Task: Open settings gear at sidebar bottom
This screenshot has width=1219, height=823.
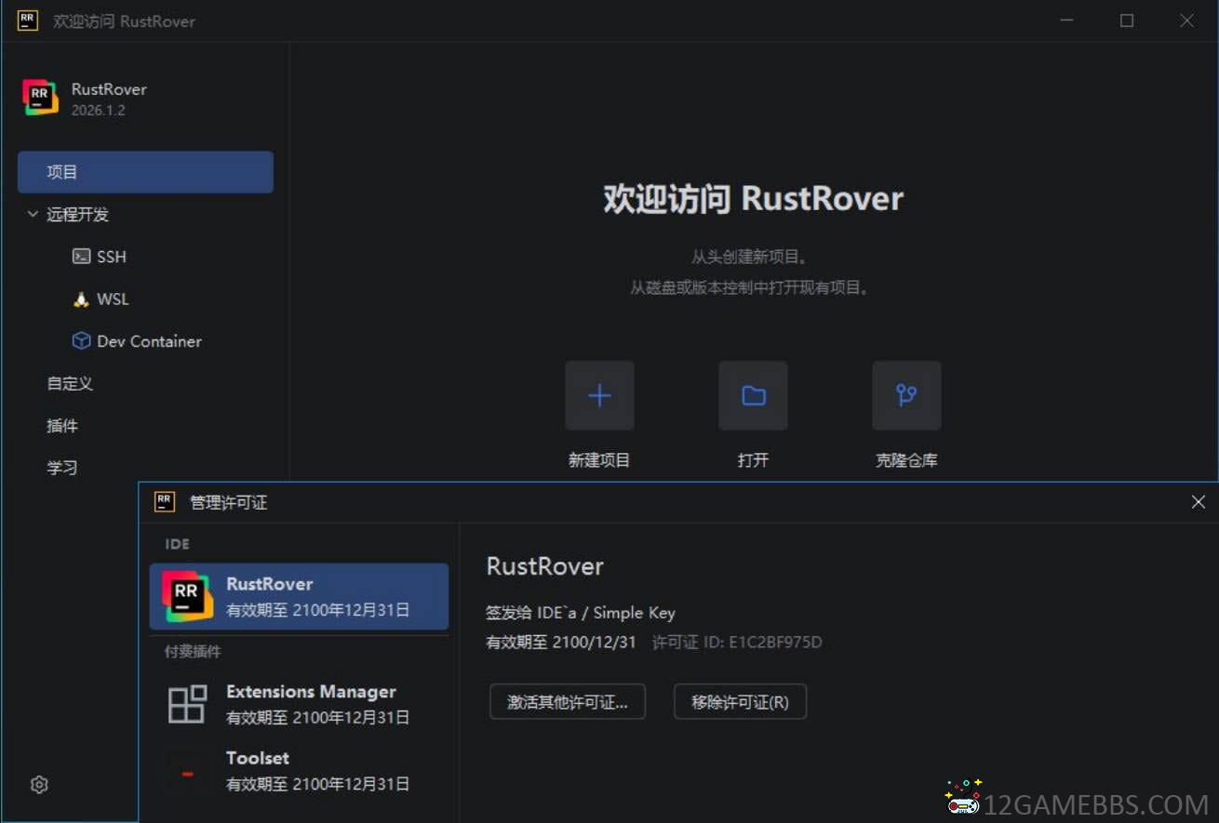Action: 39,785
